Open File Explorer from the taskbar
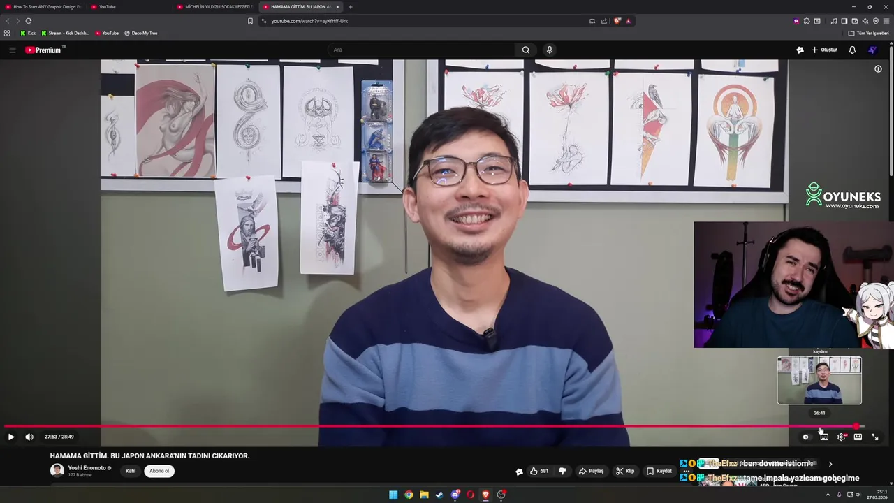Screen dimensions: 894x503 [424, 495]
